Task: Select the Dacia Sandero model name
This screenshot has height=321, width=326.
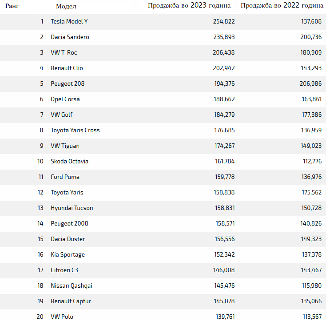Action: tap(70, 37)
